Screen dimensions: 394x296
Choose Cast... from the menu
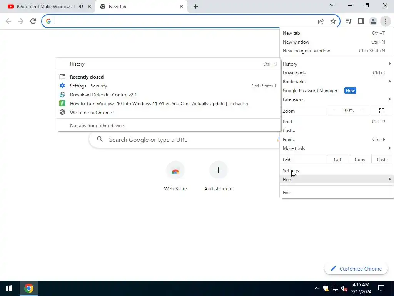(336, 130)
